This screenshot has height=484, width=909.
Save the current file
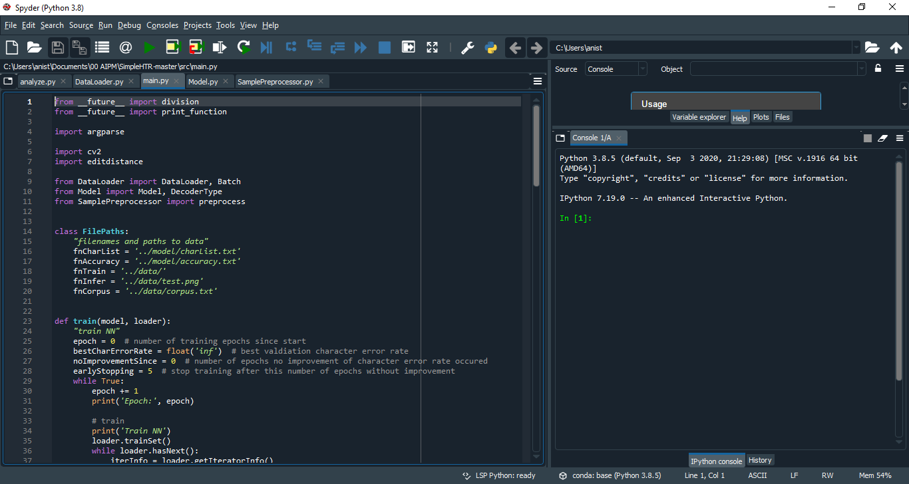57,47
